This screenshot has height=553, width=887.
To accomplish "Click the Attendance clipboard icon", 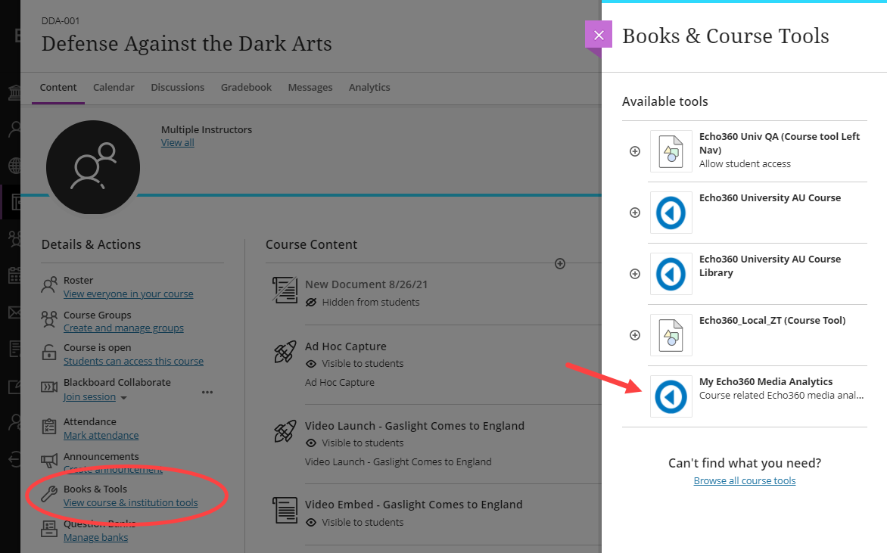I will click(x=49, y=427).
